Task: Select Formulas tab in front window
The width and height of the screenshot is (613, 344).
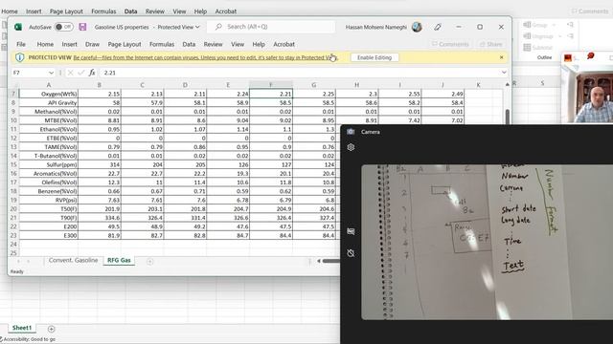Action: [x=162, y=45]
